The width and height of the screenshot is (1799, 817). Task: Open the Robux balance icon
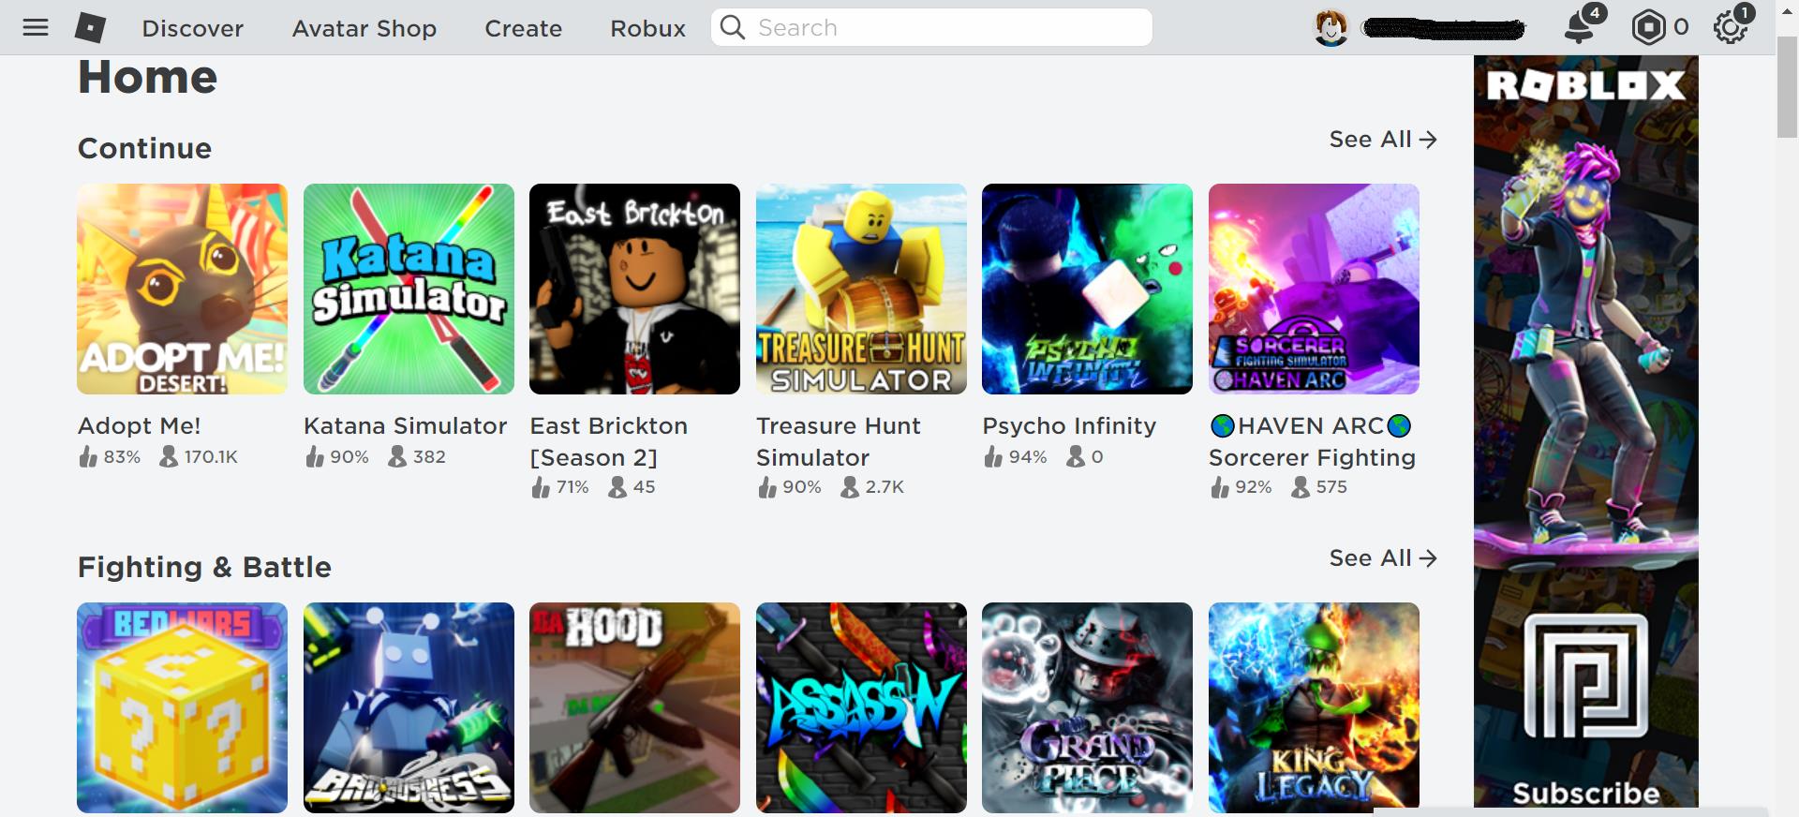point(1648,27)
